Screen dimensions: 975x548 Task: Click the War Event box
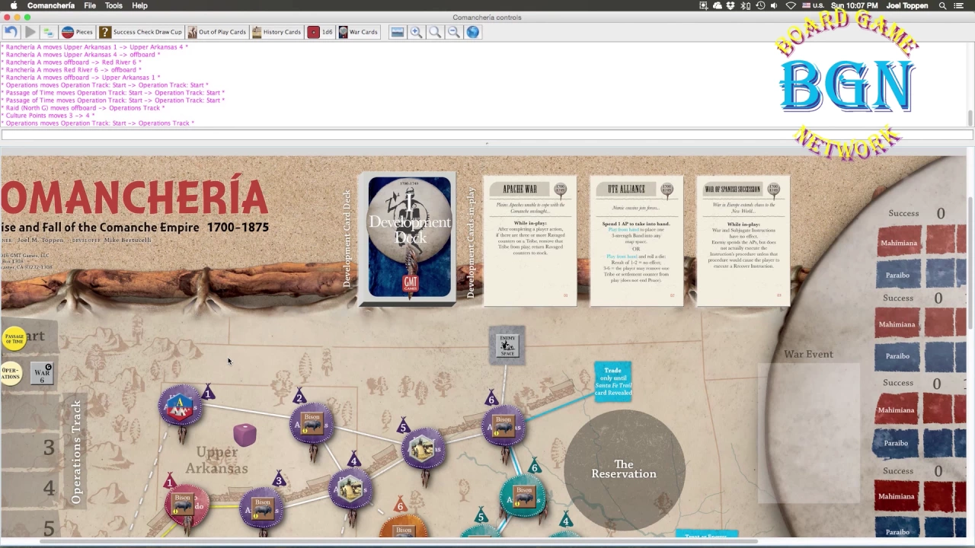(x=808, y=432)
